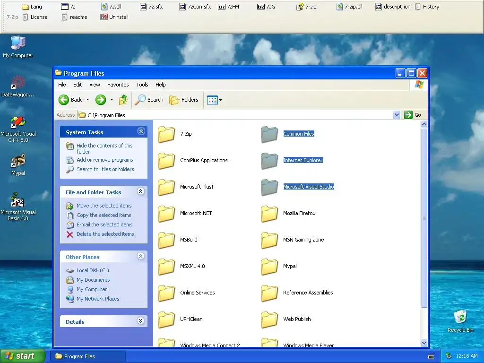
Task: Select the Microsoft.NET folder
Action: 185,213
